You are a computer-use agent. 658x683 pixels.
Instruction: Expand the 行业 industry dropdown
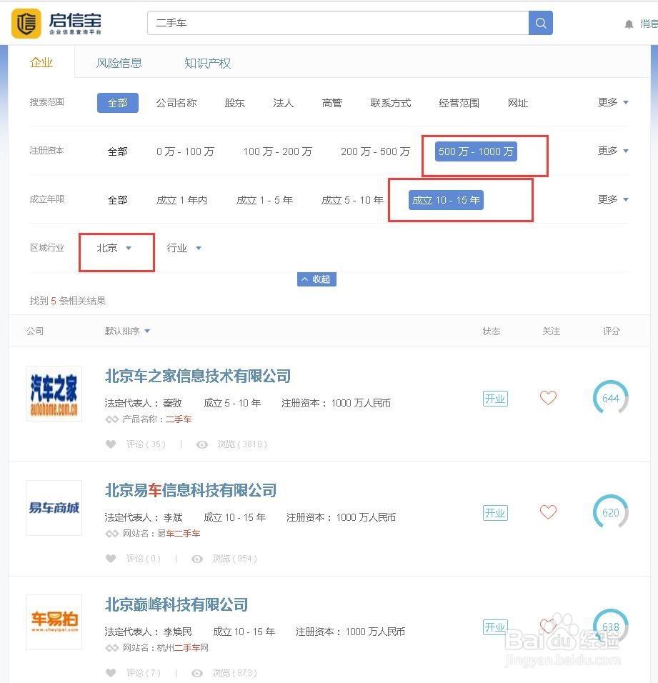point(184,248)
